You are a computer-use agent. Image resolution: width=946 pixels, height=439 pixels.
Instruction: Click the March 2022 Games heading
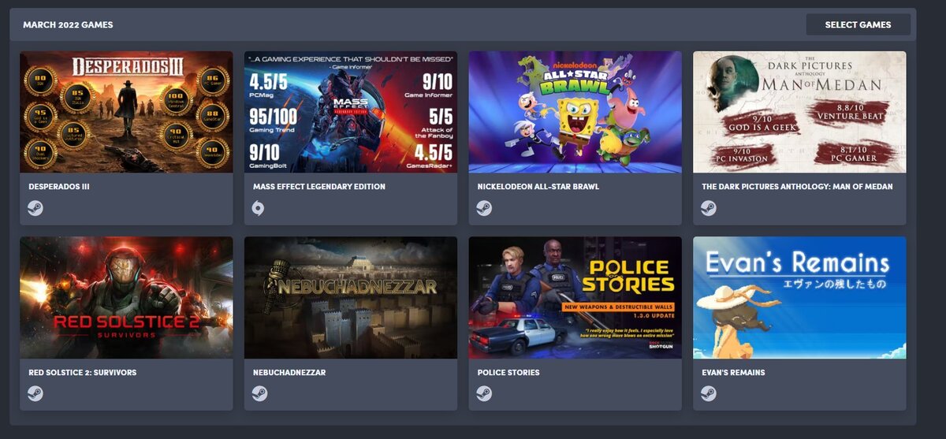[x=68, y=24]
